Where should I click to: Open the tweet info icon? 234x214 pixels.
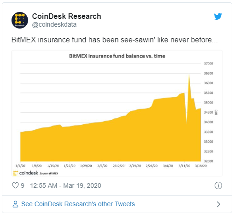coord(218,185)
